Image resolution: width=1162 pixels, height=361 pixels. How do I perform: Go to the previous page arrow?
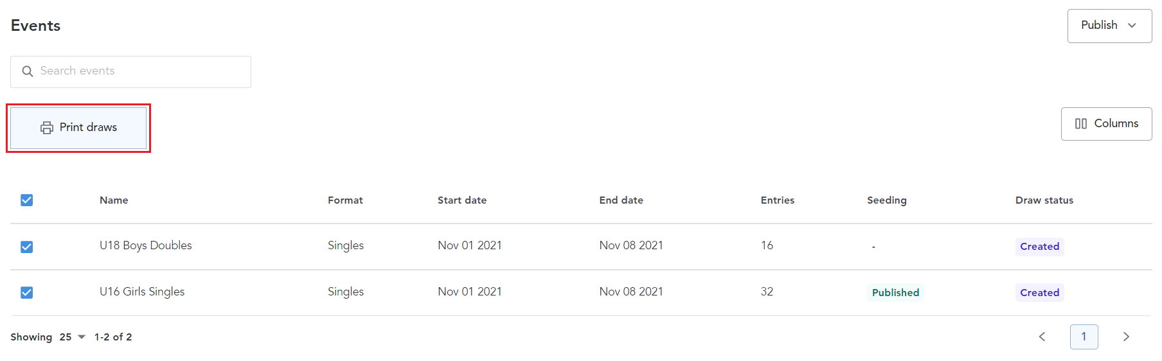click(1042, 337)
